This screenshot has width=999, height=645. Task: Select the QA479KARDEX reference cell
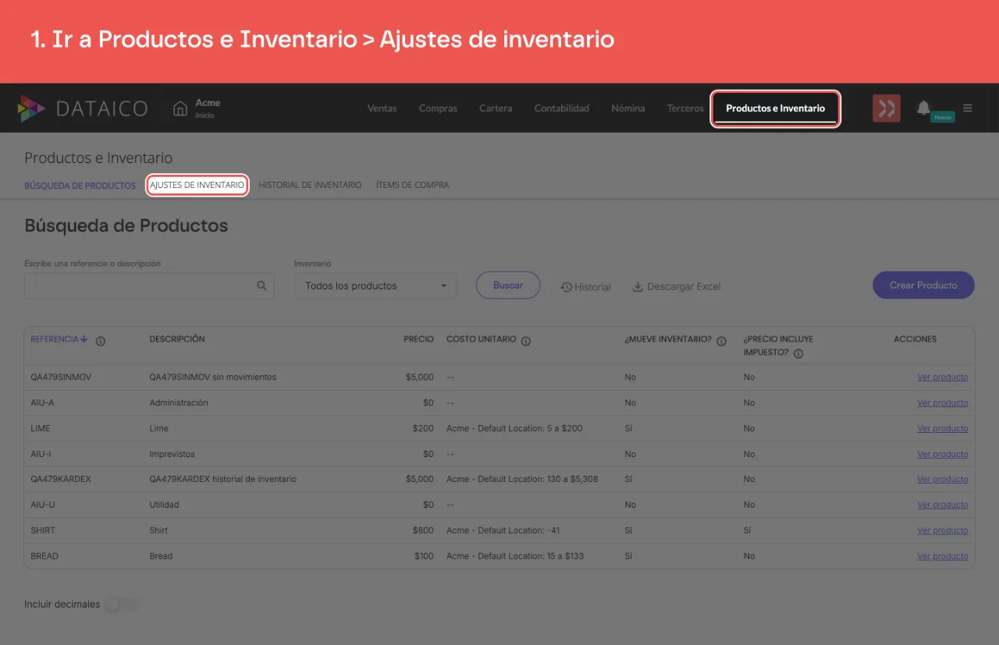[61, 479]
